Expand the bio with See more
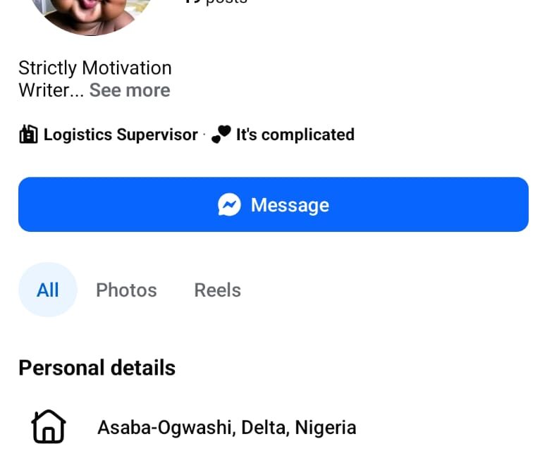This screenshot has height=451, width=547. [130, 90]
